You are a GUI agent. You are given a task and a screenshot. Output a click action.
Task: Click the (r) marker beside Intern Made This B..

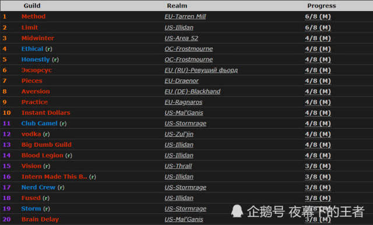tap(93, 177)
